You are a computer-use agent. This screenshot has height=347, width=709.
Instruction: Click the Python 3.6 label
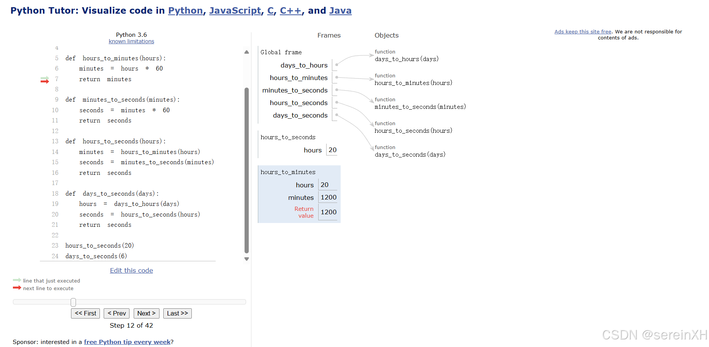[x=131, y=35]
